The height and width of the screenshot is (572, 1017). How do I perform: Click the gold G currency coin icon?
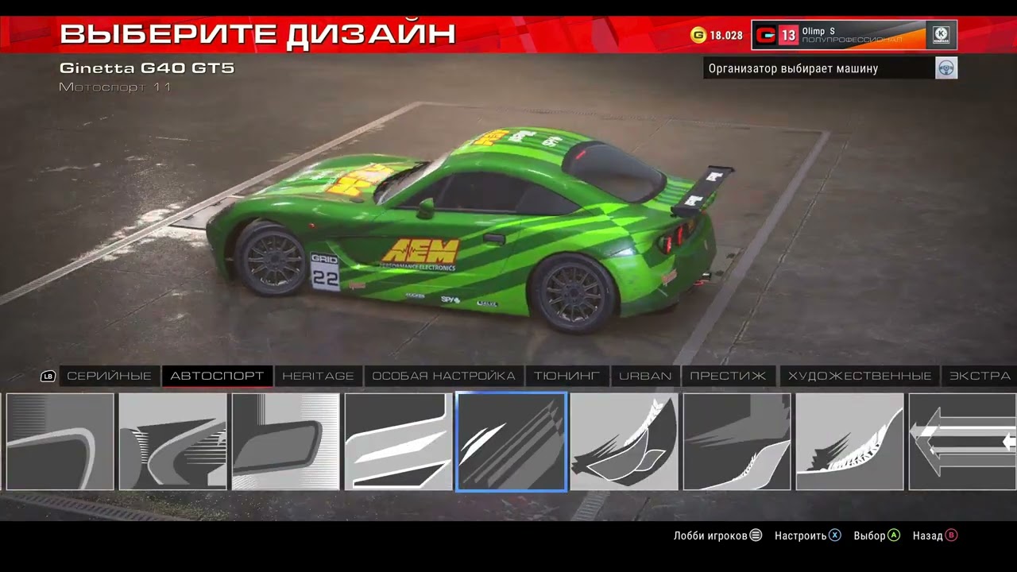tap(698, 35)
